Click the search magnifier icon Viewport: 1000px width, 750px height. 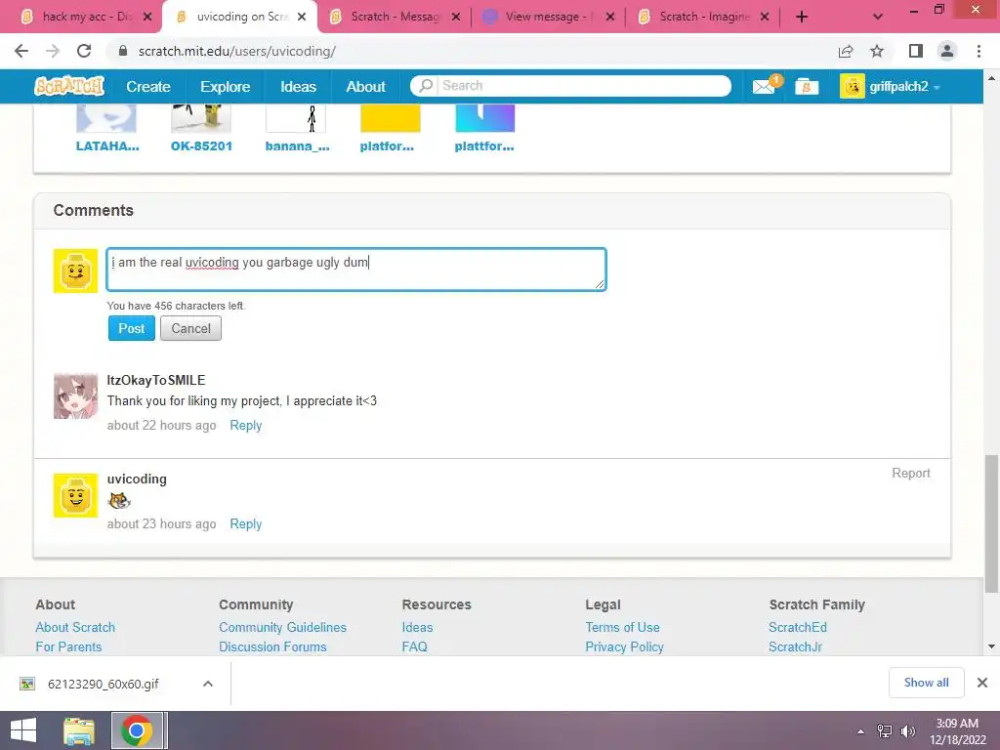point(426,86)
